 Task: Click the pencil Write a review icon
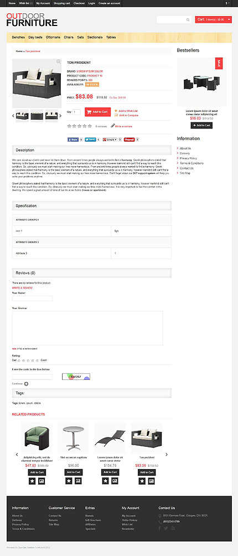112,126
